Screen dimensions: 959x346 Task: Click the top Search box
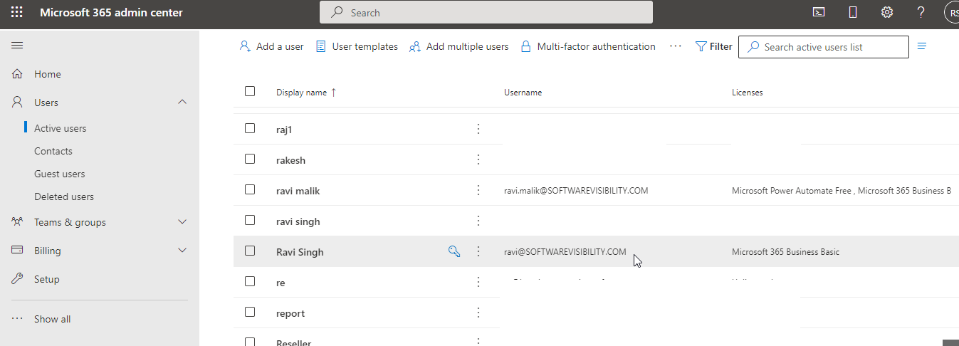(486, 12)
